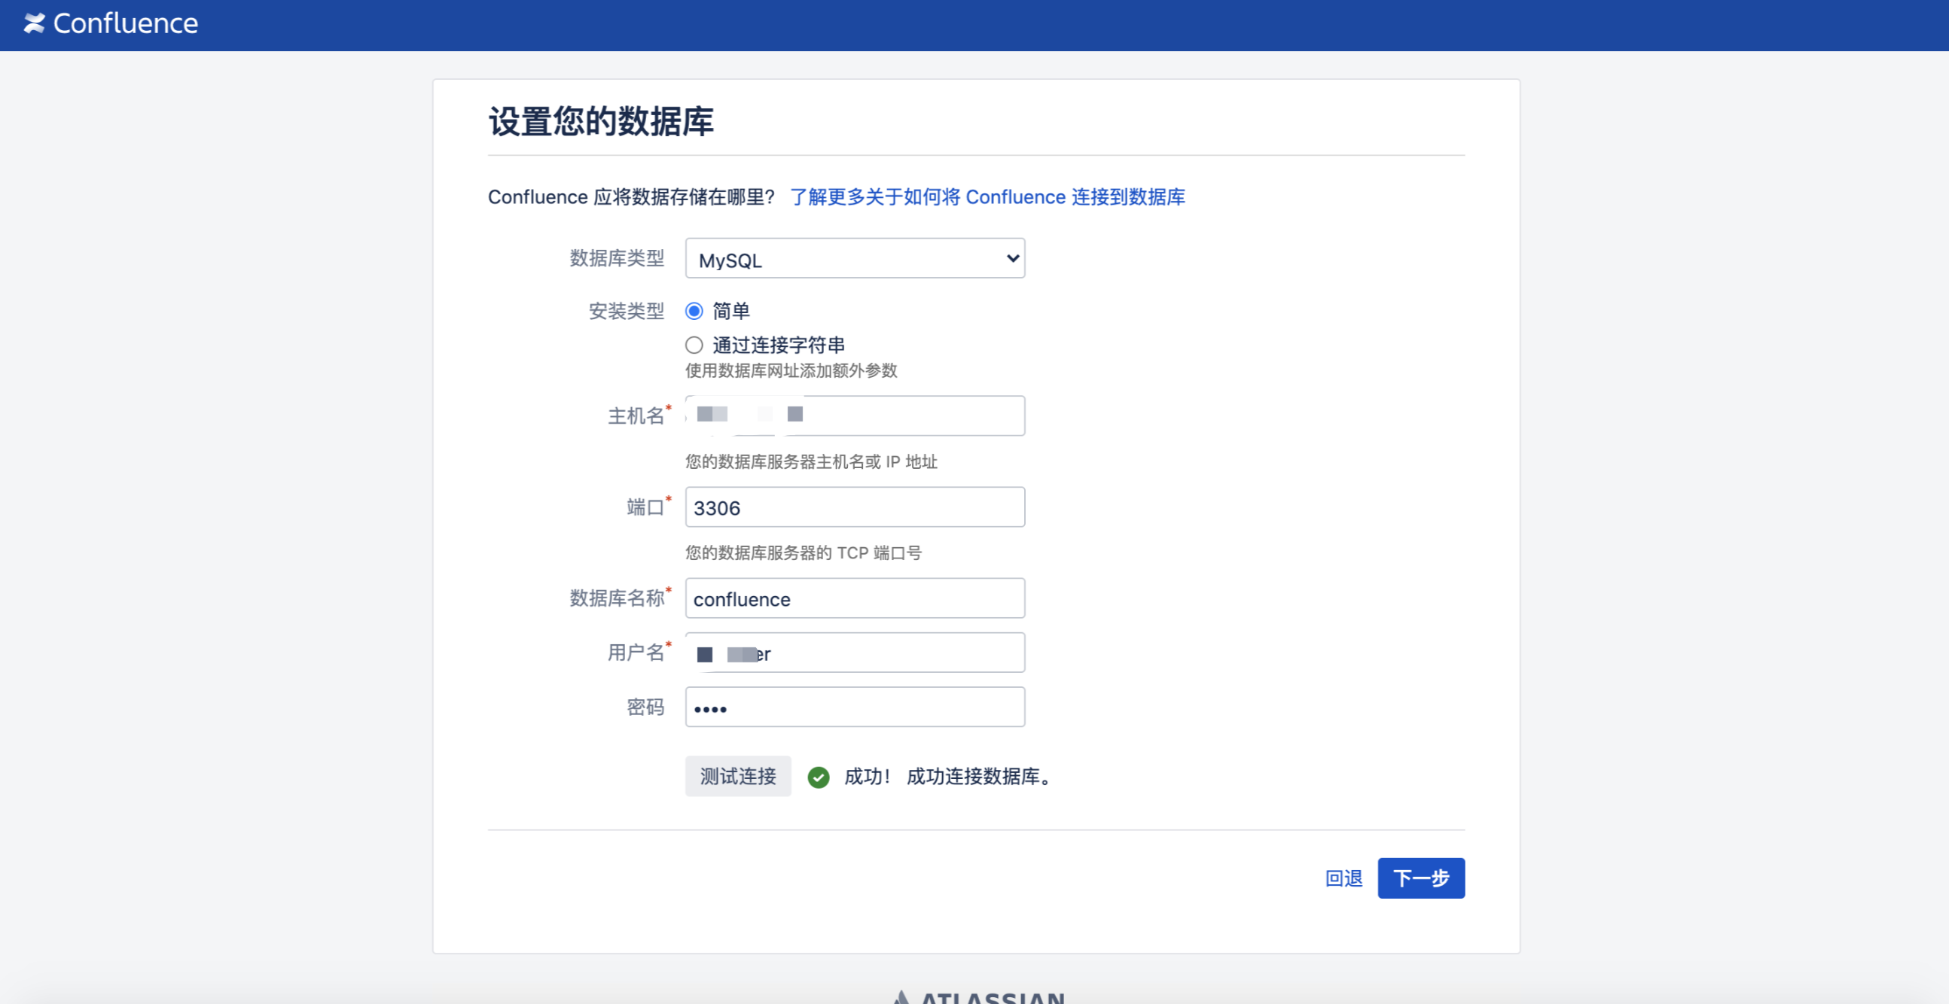Open the 数据库类型 MySQL dropdown
This screenshot has width=1949, height=1004.
tap(853, 258)
